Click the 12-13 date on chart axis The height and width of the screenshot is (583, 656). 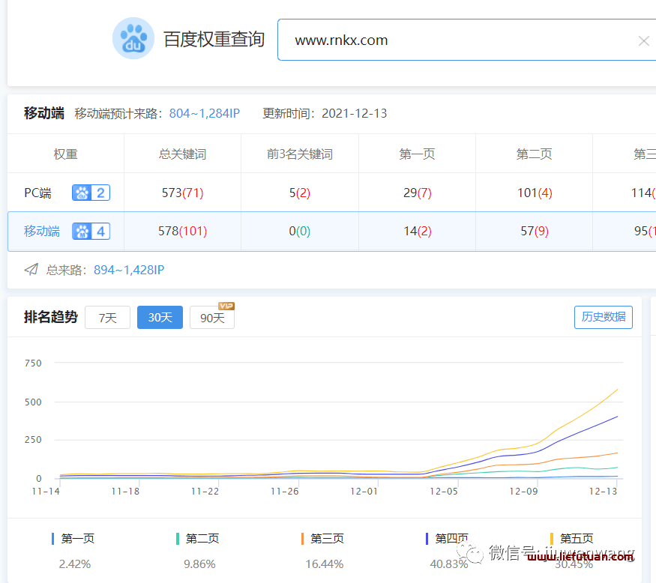[603, 492]
